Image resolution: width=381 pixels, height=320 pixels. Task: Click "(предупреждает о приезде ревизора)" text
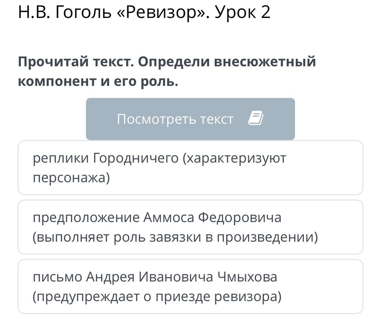tap(157, 297)
